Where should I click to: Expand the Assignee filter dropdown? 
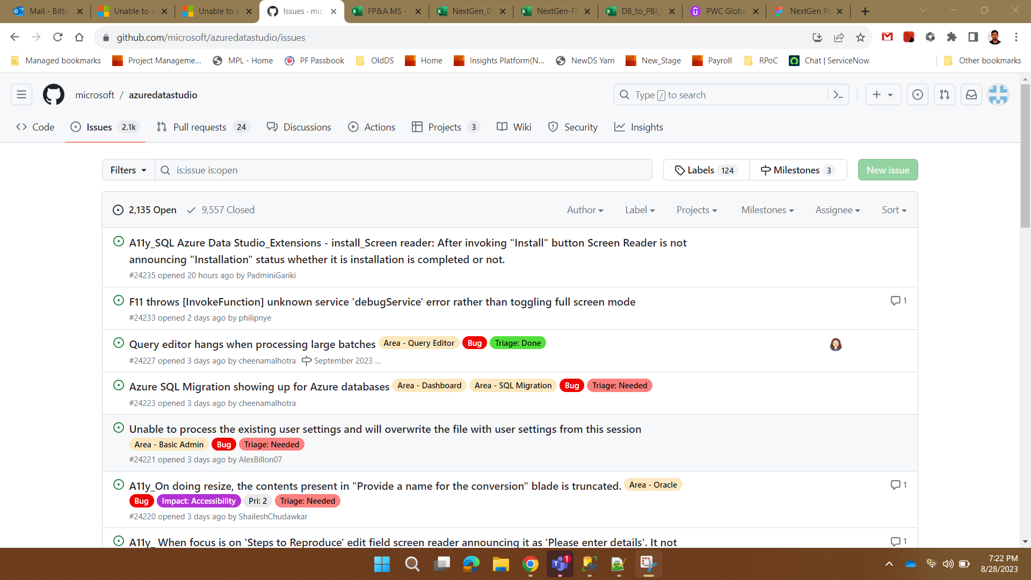pos(837,210)
